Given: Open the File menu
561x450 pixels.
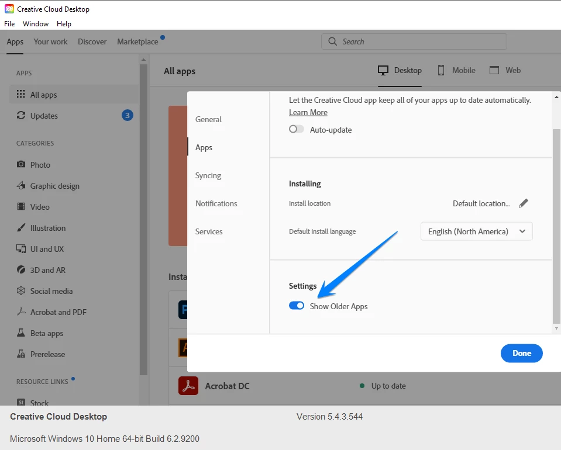Looking at the screenshot, I should coord(9,23).
